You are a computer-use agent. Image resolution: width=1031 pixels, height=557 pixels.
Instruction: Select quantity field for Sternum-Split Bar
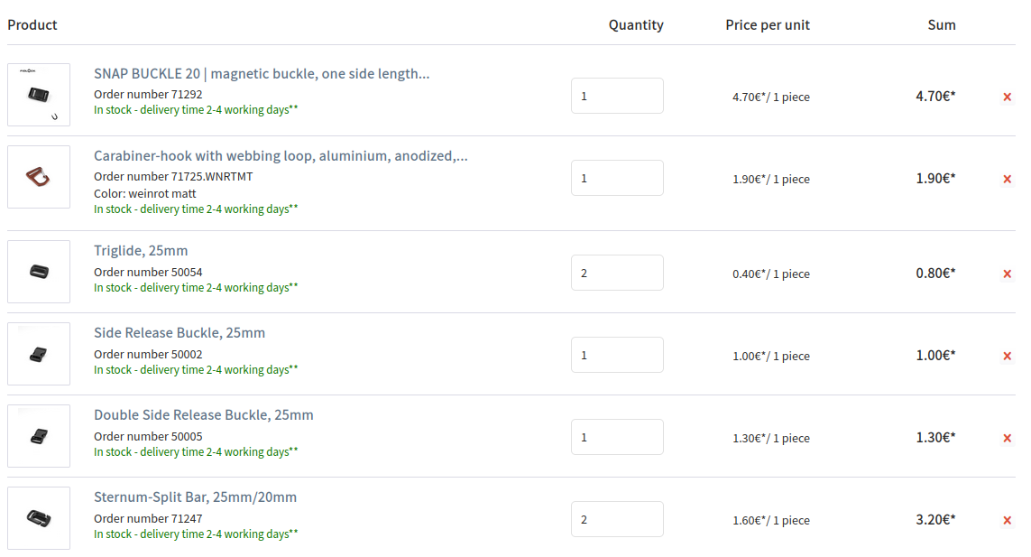pos(617,519)
